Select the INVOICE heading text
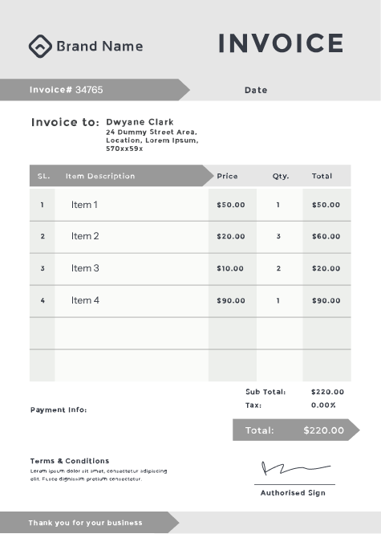The image size is (381, 534). coord(281,43)
